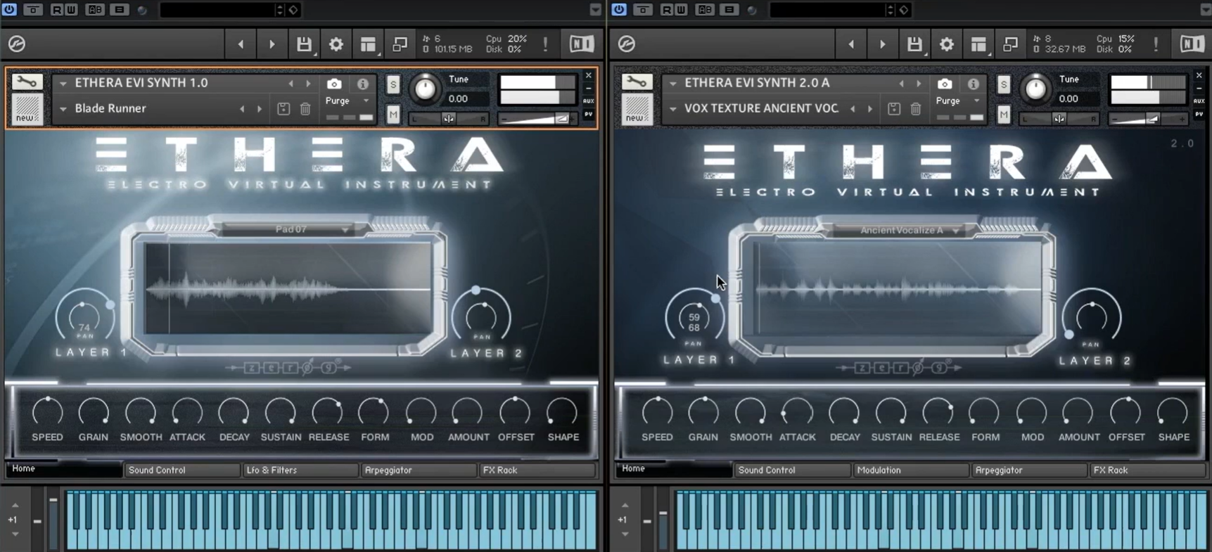Open save menu in left Kontakt toolbar
Image resolution: width=1212 pixels, height=552 pixels.
(x=304, y=44)
